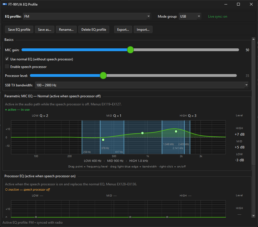Click the Live sync: on indicator
258x227 pixels.
pos(217,16)
